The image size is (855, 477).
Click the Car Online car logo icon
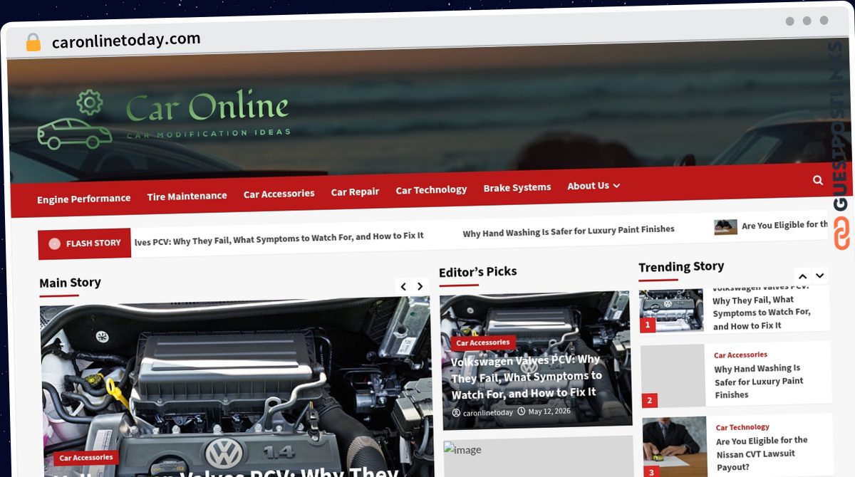75,120
